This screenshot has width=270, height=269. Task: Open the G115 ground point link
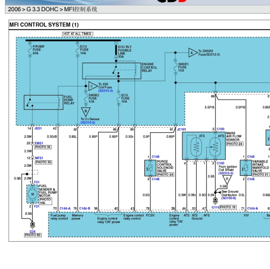tap(215, 208)
